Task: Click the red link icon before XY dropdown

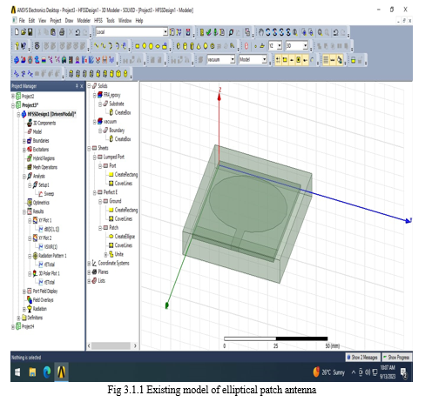Action: pos(246,46)
